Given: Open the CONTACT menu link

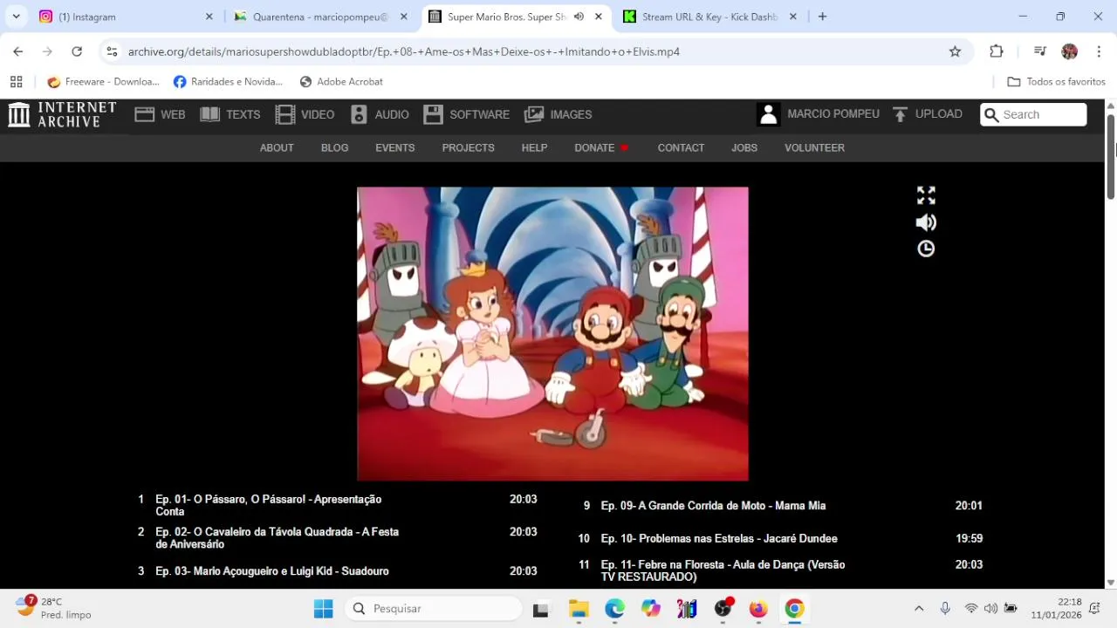Looking at the screenshot, I should coord(681,148).
